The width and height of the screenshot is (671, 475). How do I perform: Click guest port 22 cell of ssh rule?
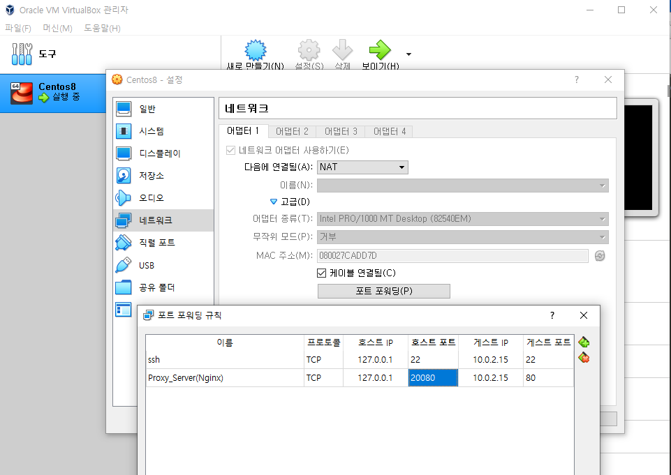click(x=548, y=360)
